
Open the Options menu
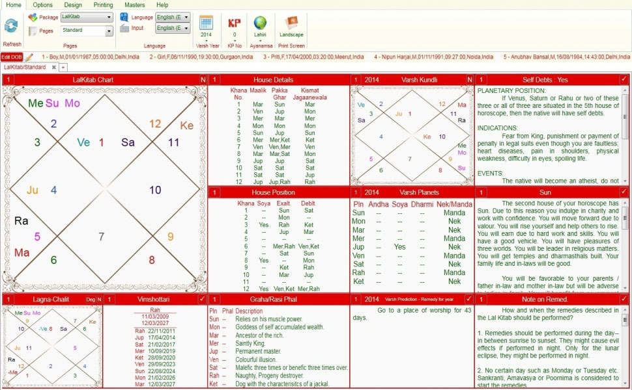point(43,5)
